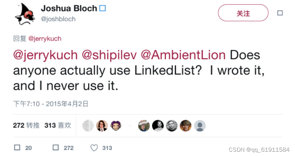The height and width of the screenshot is (156, 295).
Task: Open the soldier helmet liker avatar
Action: click(186, 126)
